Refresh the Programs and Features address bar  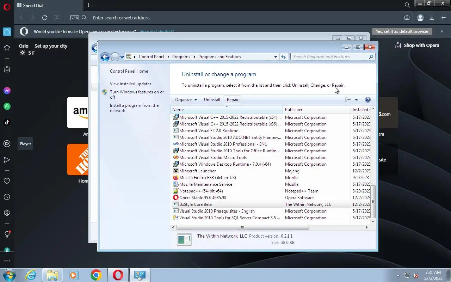click(x=284, y=57)
